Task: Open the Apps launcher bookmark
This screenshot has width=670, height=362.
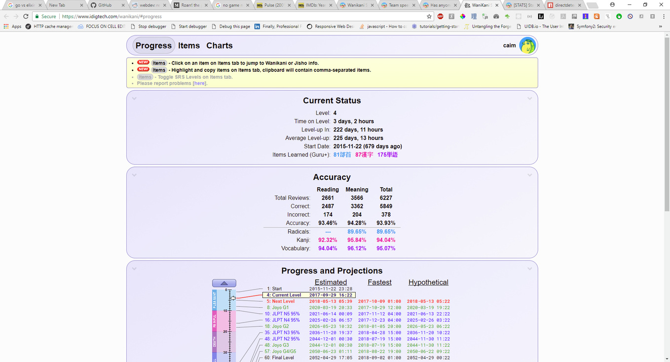Action: 12,27
